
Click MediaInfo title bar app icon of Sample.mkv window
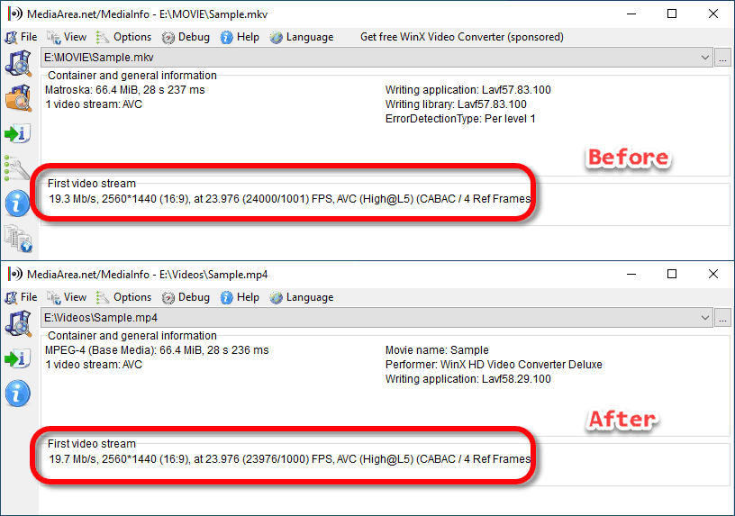tap(14, 14)
